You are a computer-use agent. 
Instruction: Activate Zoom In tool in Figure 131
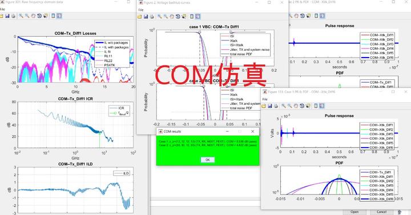tap(284, 106)
